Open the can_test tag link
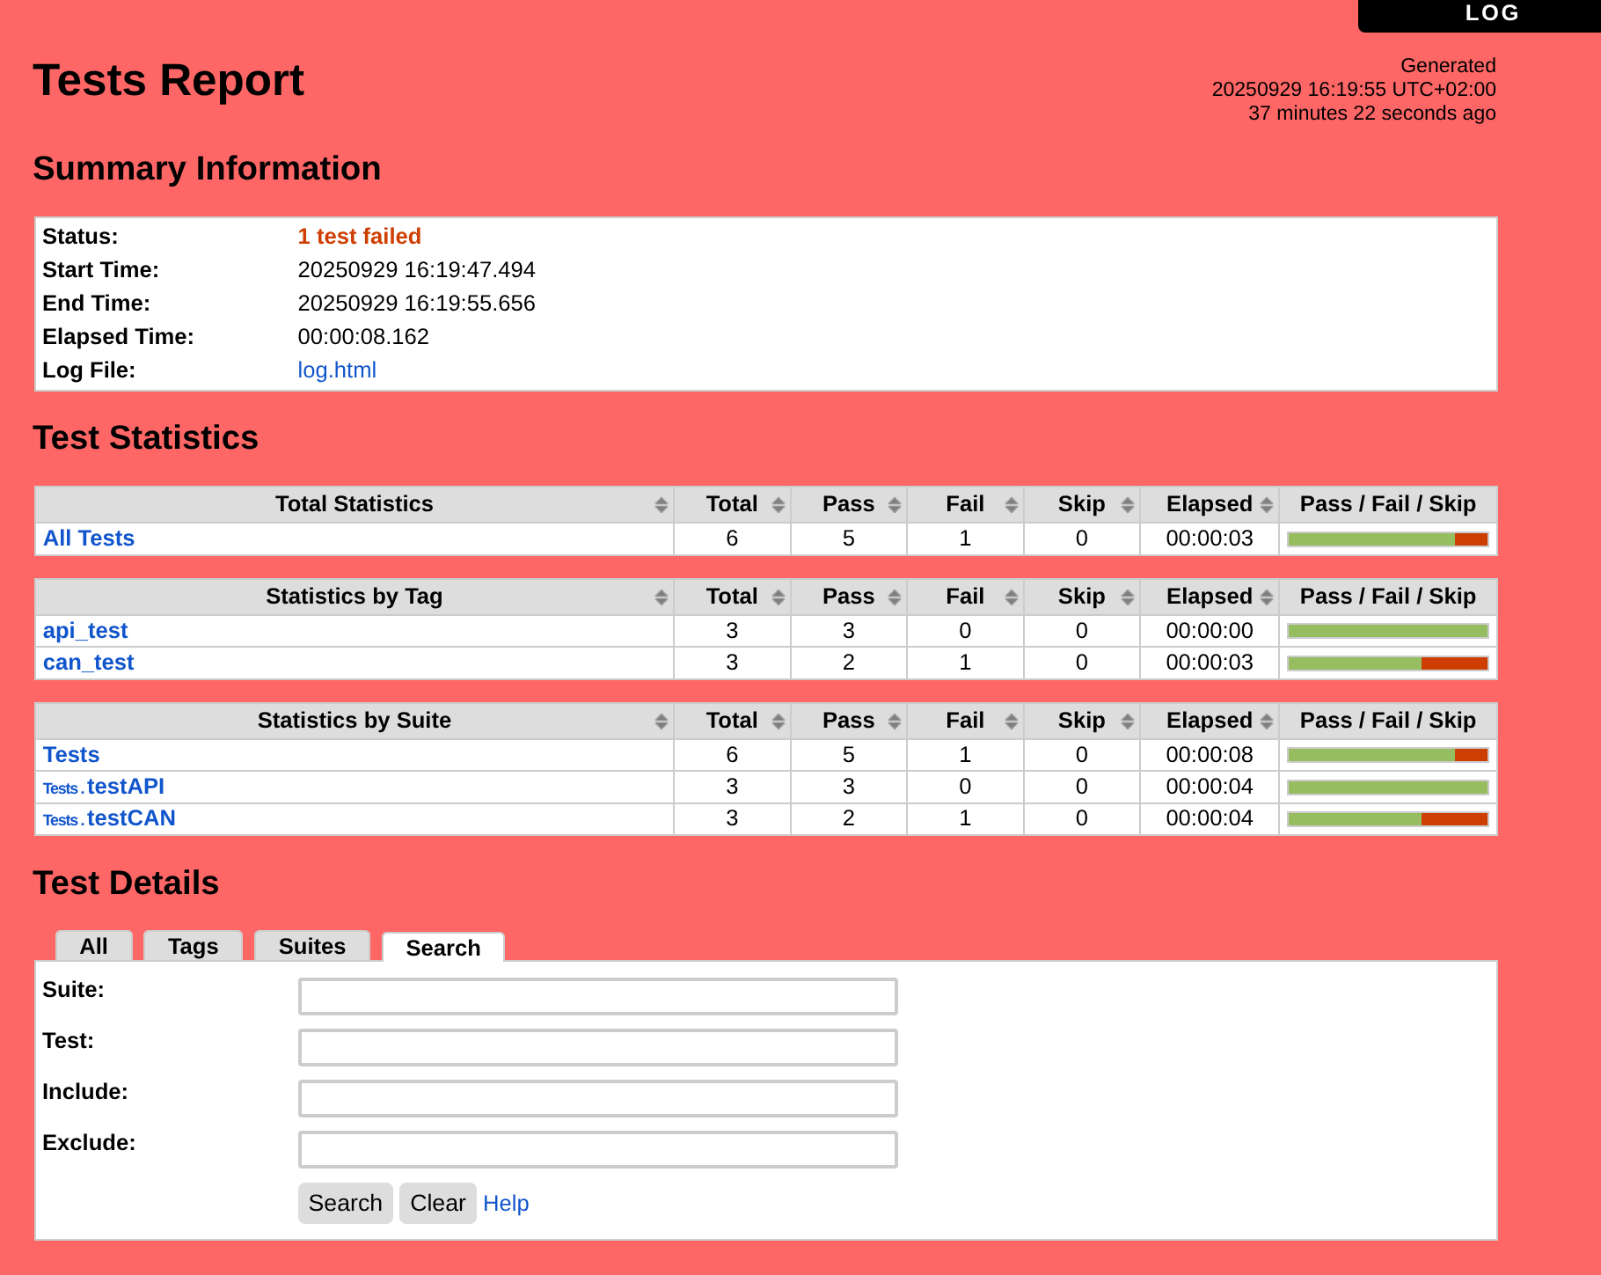The image size is (1601, 1275). [x=89, y=663]
